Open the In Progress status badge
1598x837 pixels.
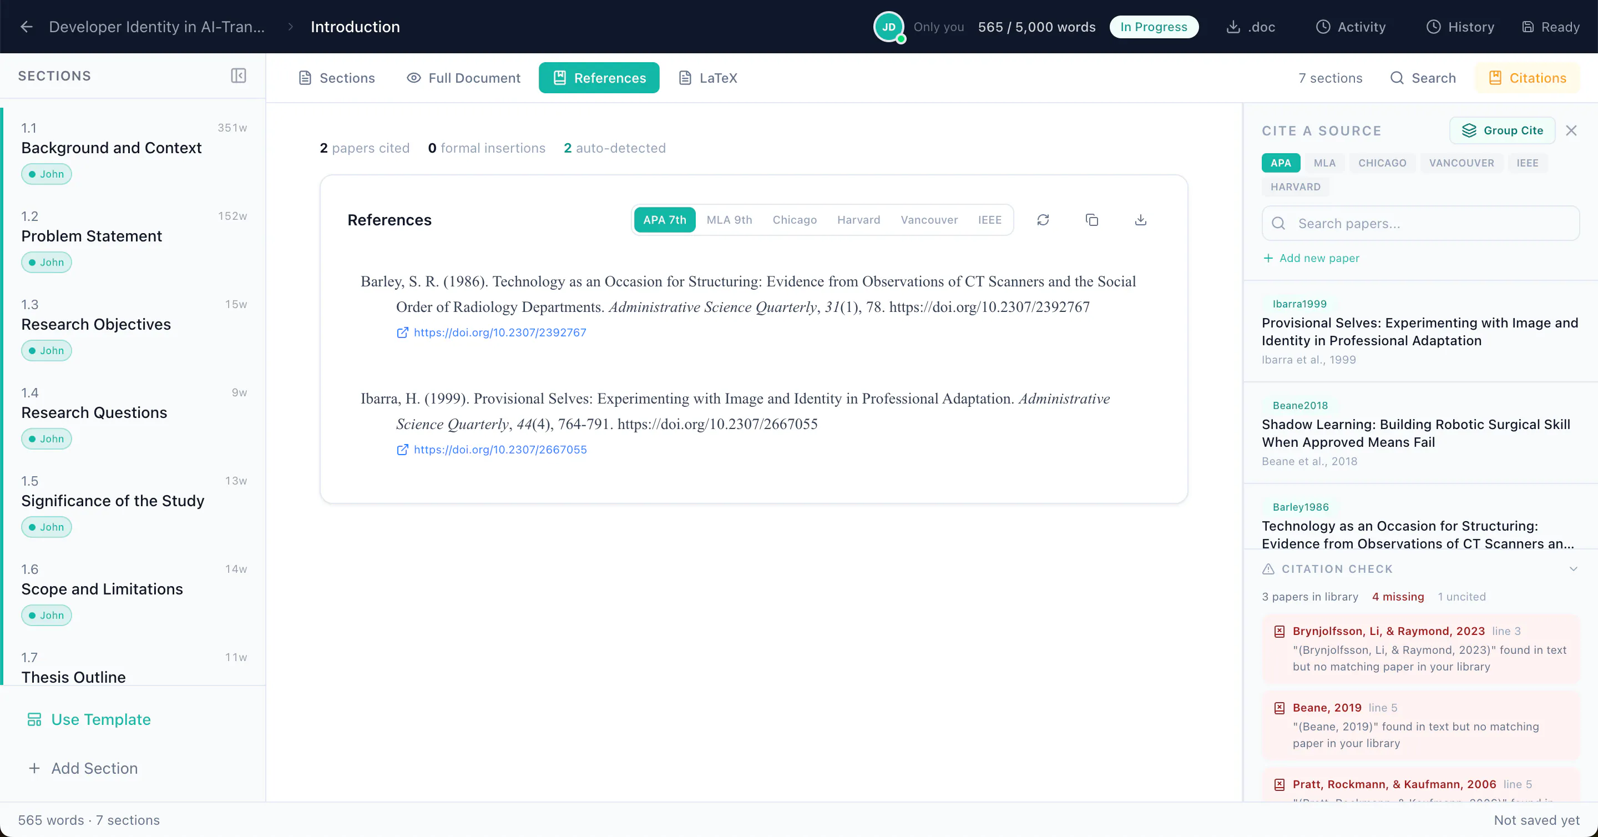tap(1154, 27)
